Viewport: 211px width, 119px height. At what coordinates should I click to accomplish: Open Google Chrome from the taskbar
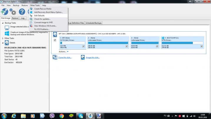(x=62, y=116)
